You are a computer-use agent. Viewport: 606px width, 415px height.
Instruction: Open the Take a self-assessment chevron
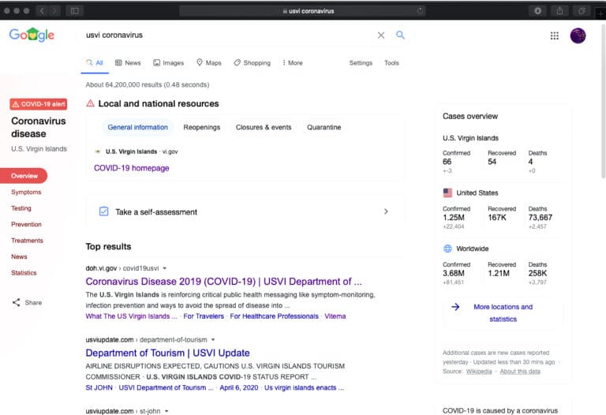click(386, 211)
